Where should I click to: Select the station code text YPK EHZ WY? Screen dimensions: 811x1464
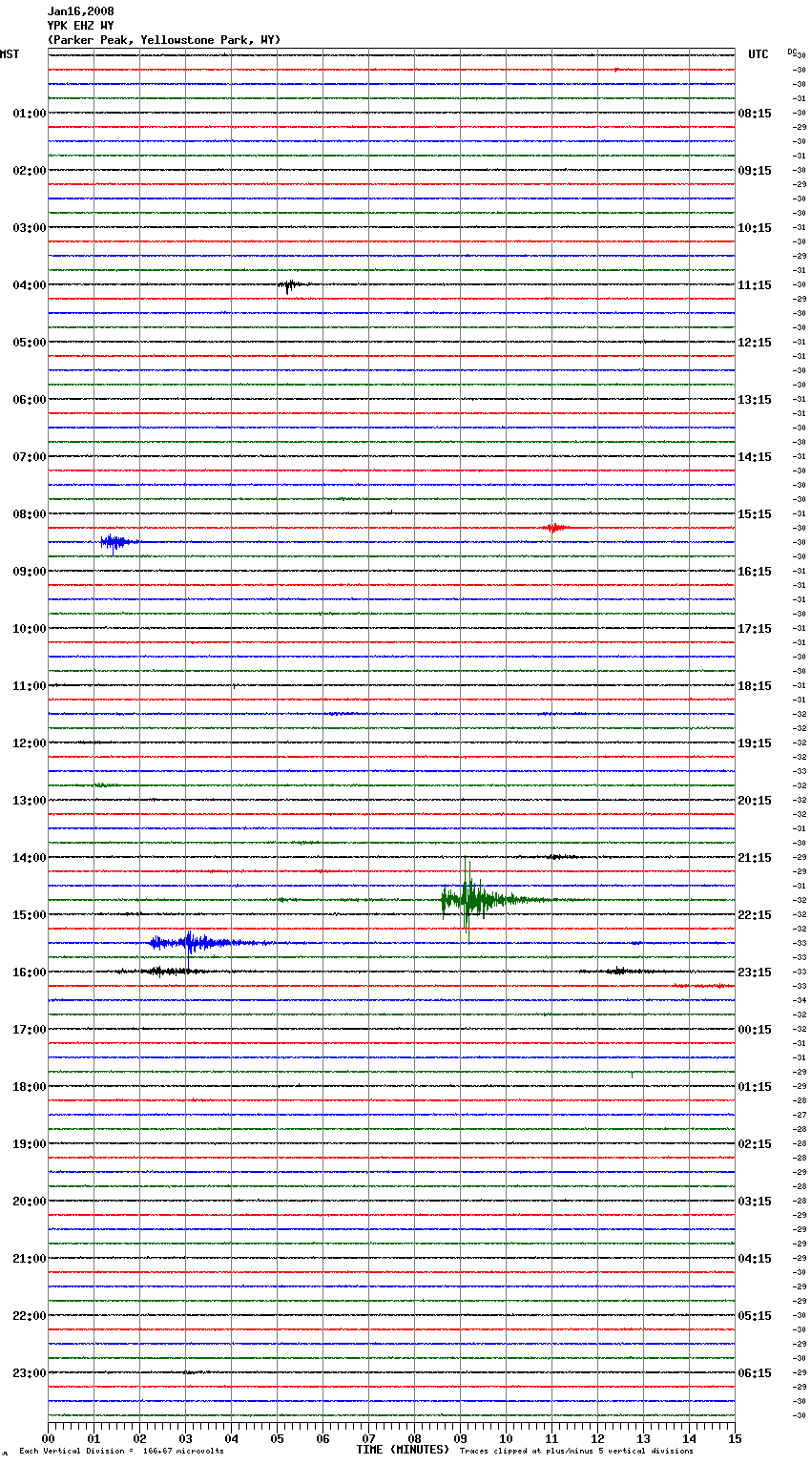[x=81, y=26]
